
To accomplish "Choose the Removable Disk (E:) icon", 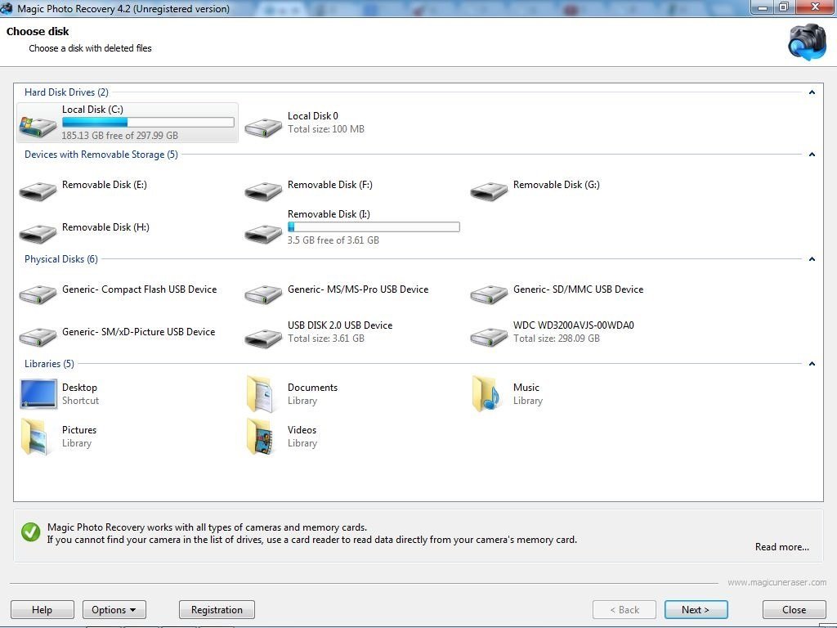I will point(38,191).
